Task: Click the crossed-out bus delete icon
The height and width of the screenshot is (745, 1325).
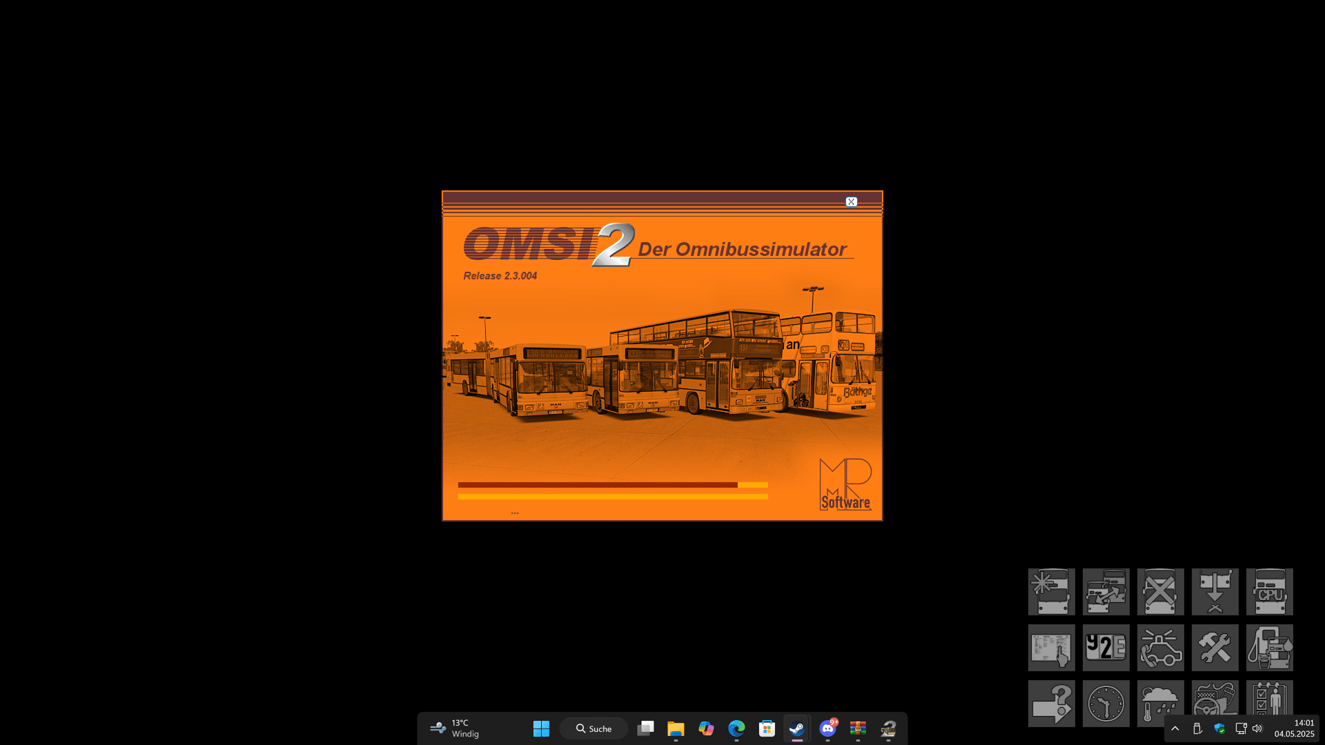Action: (x=1160, y=592)
